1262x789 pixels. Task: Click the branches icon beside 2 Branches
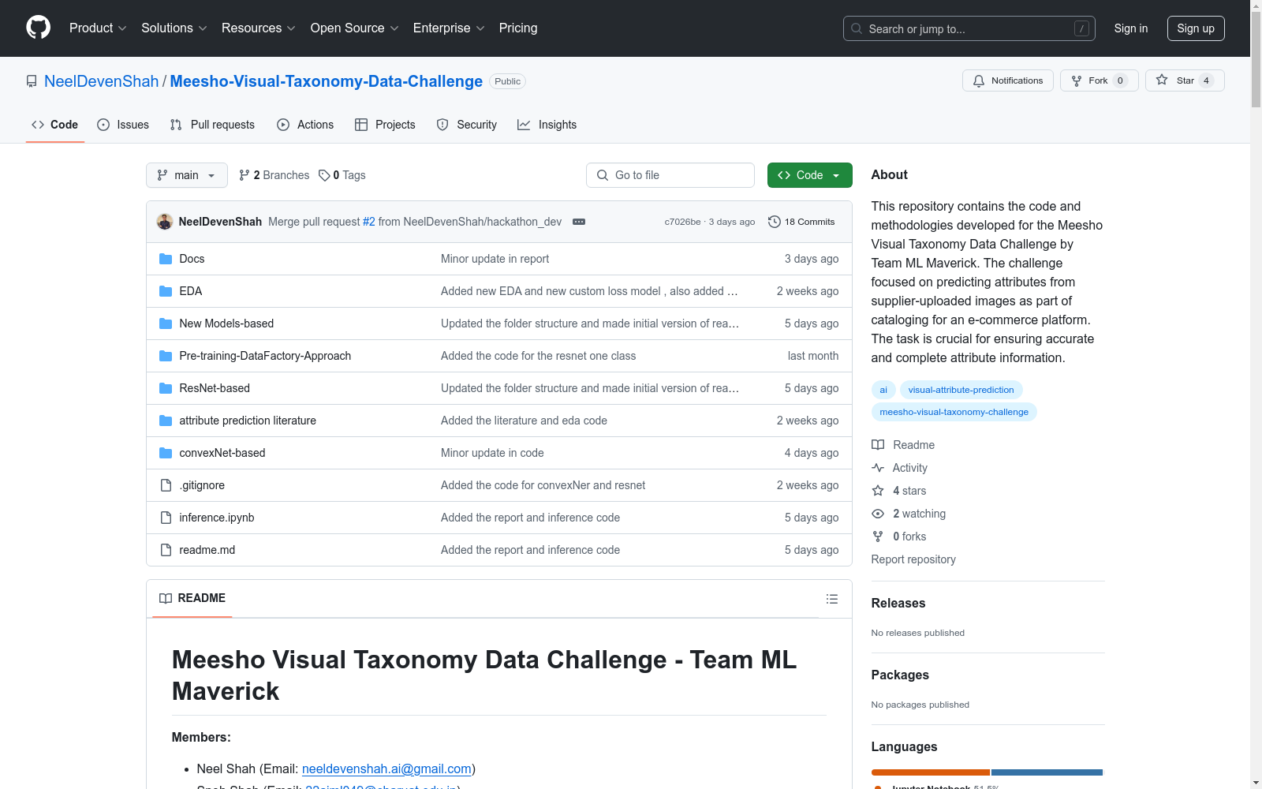pos(245,175)
